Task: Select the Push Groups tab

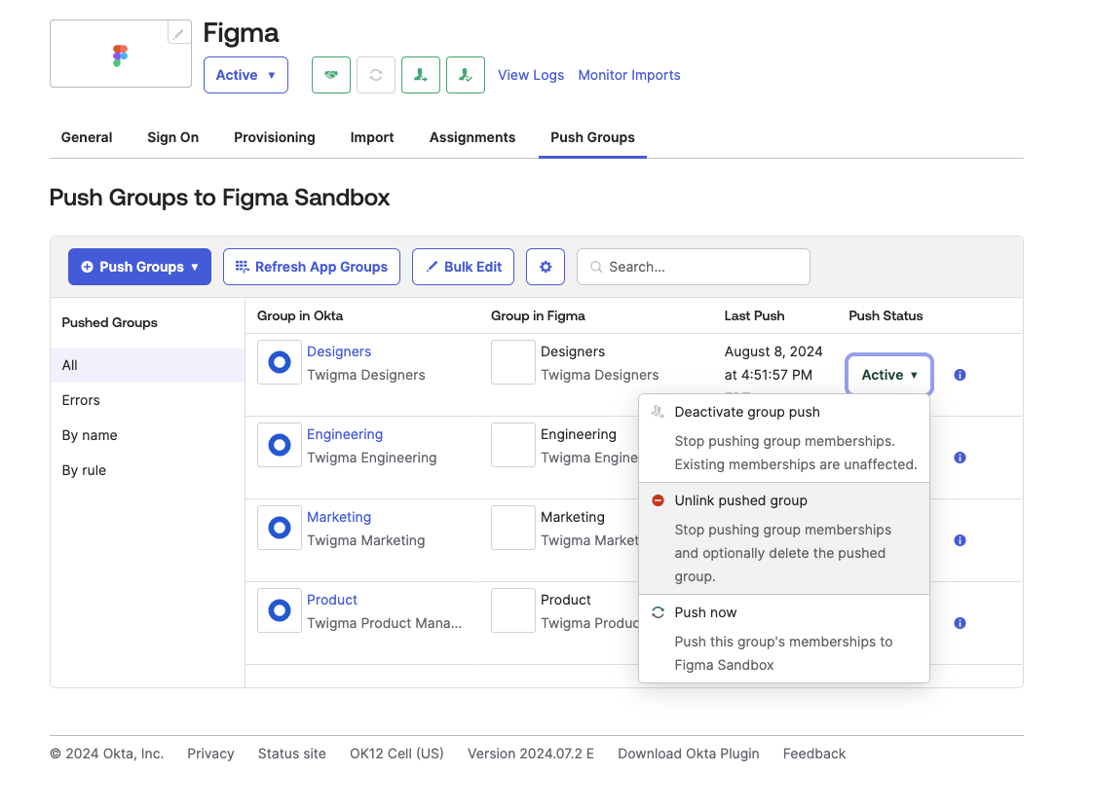Action: point(592,137)
